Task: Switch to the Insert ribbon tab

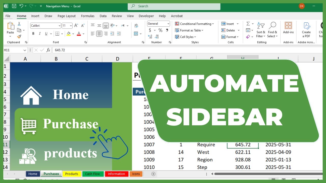Action: point(35,16)
